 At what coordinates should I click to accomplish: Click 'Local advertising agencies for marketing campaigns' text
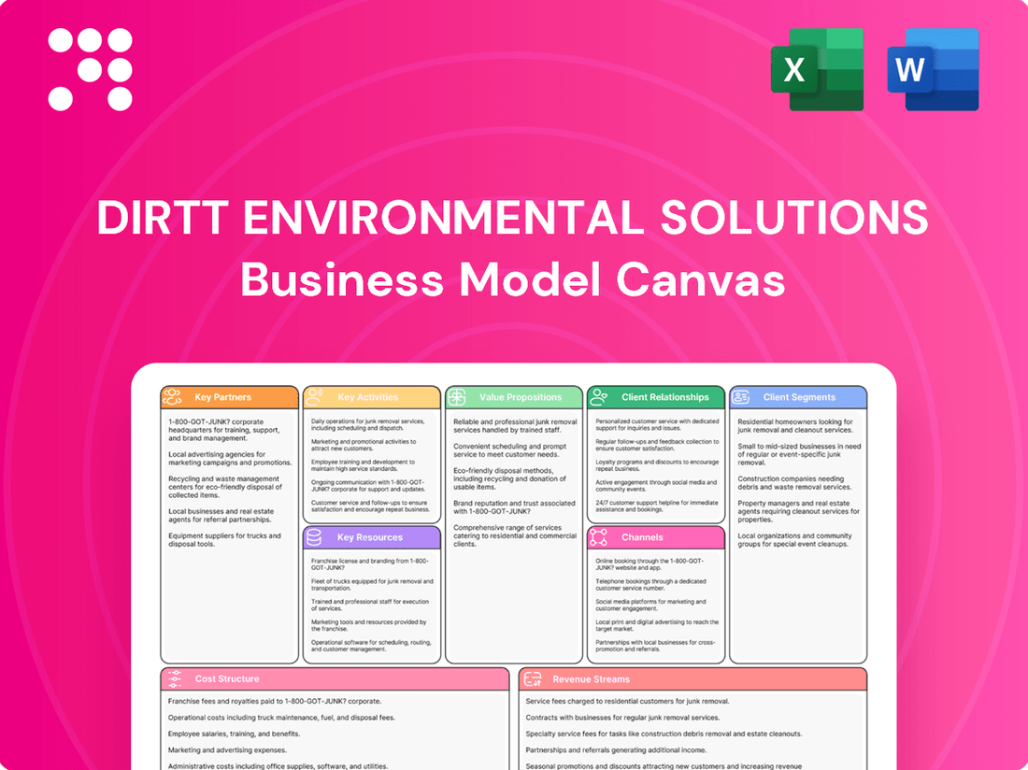pyautogui.click(x=230, y=458)
